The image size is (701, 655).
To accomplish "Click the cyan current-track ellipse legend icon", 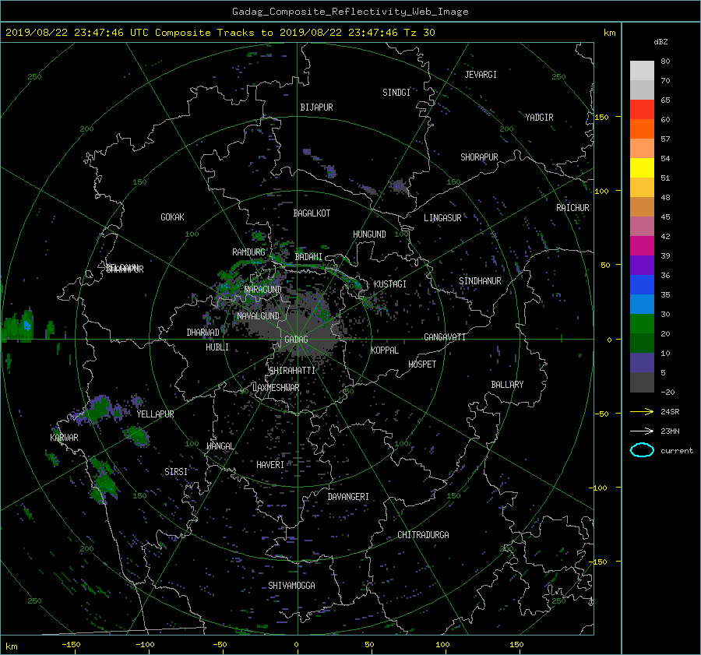I will click(642, 450).
